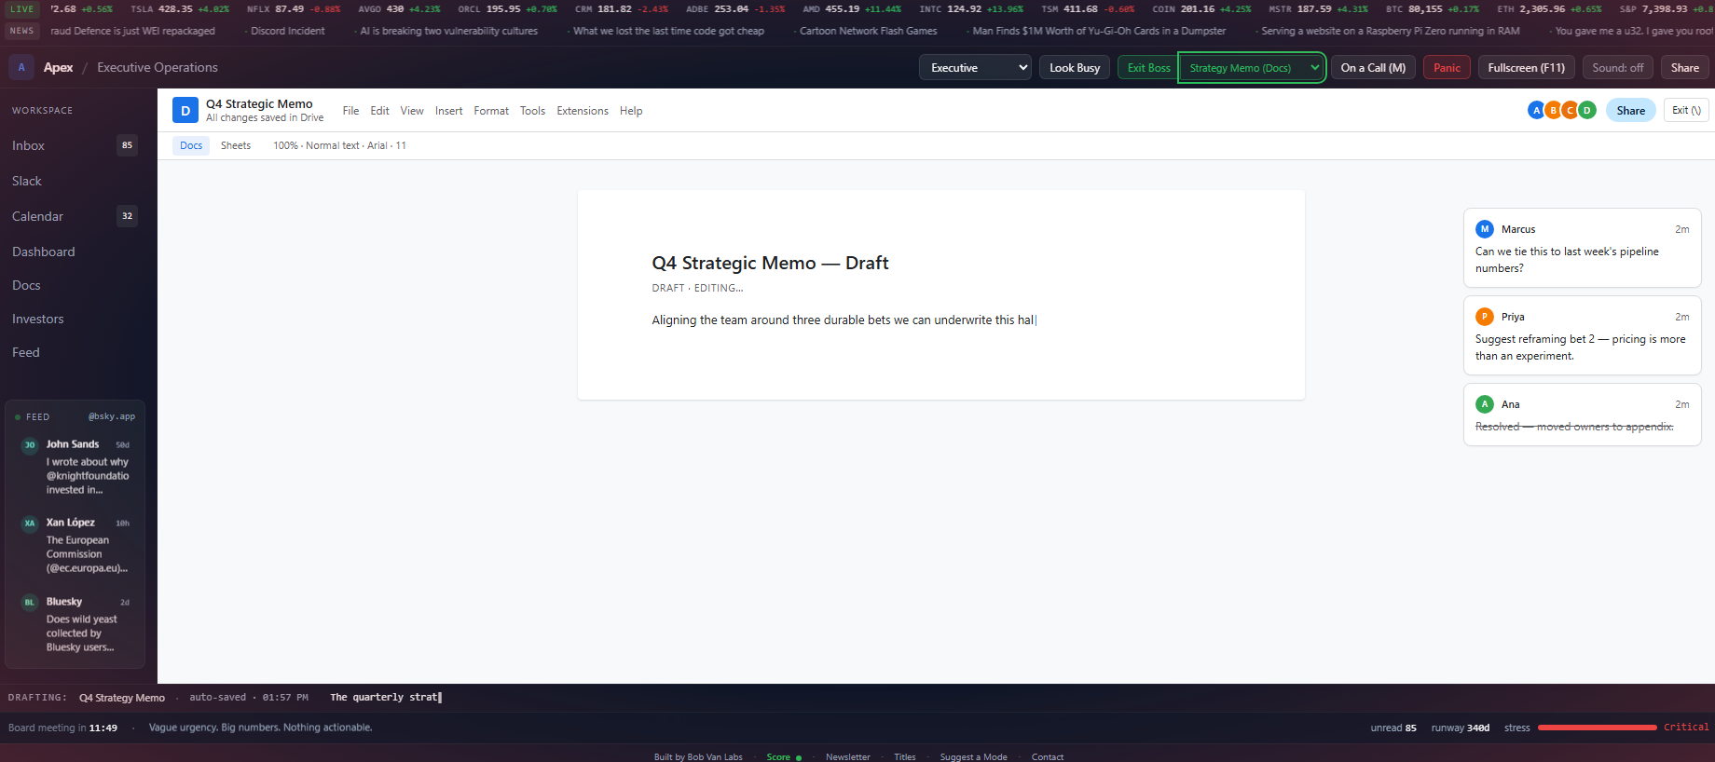Open the Edit menu

point(379,111)
